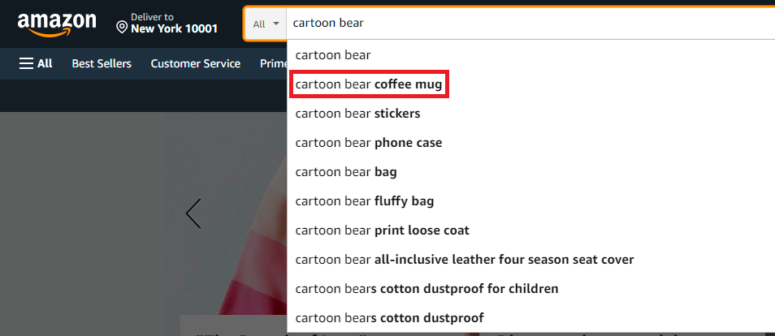The height and width of the screenshot is (336, 775).
Task: Click the Deliver to location pin icon
Action: coord(122,28)
